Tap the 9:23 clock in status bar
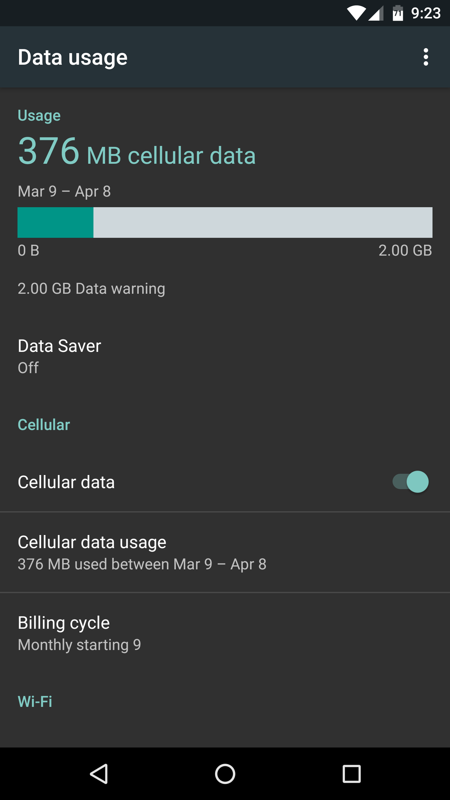This screenshot has width=450, height=800. coord(426,13)
